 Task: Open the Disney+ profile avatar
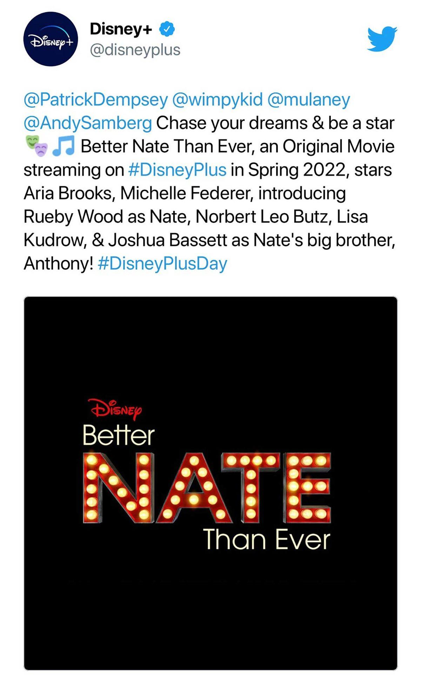[51, 39]
